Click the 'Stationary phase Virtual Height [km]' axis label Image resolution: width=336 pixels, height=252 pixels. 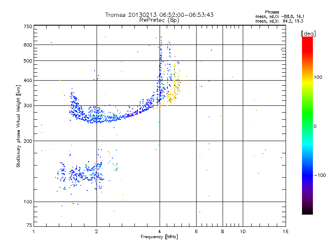(18, 126)
